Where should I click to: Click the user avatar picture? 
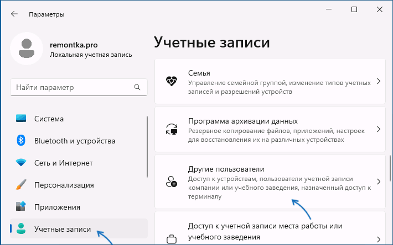point(27,49)
